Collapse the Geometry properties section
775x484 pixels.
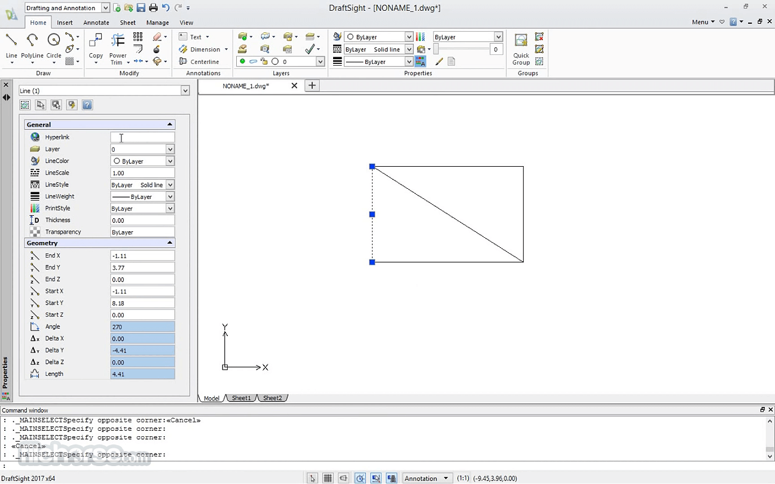170,243
